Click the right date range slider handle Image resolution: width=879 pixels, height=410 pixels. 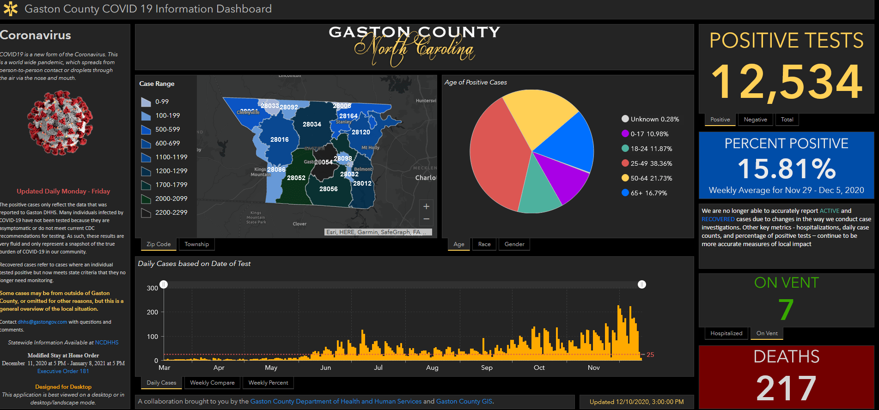641,284
